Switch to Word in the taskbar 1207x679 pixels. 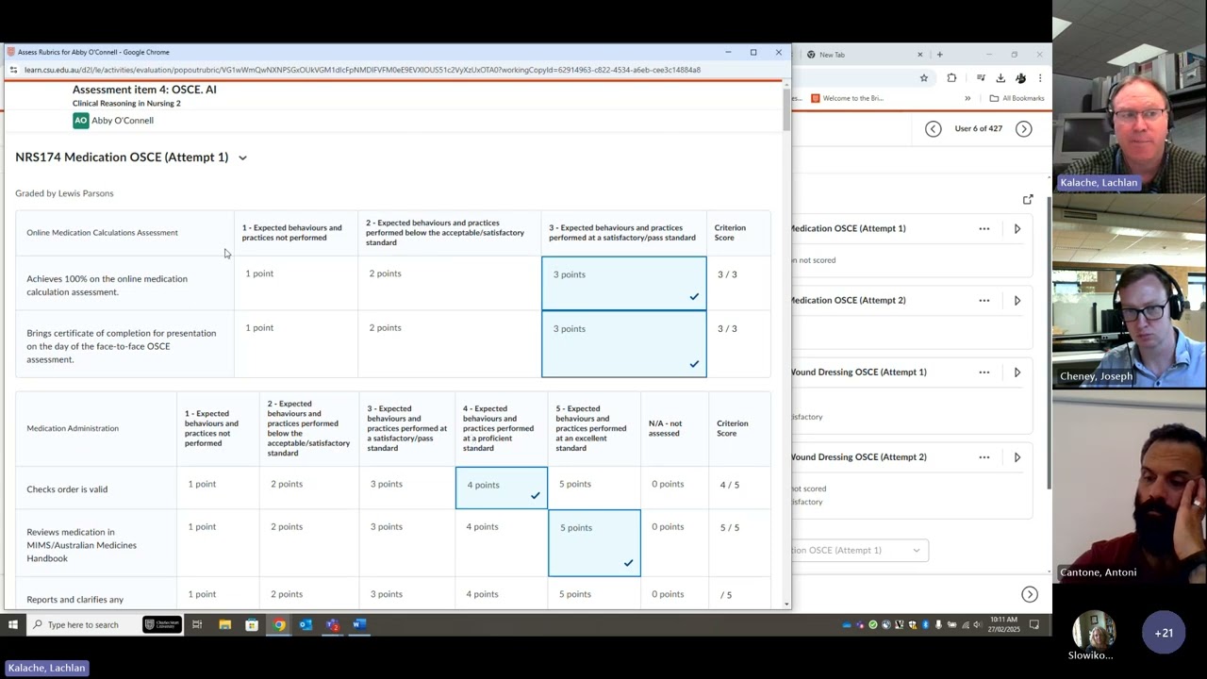click(359, 624)
